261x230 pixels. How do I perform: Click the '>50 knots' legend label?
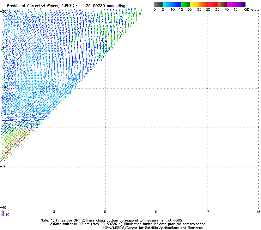click(251, 10)
